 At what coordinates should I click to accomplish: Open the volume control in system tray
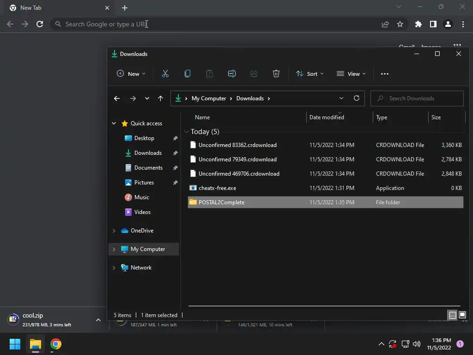click(417, 344)
